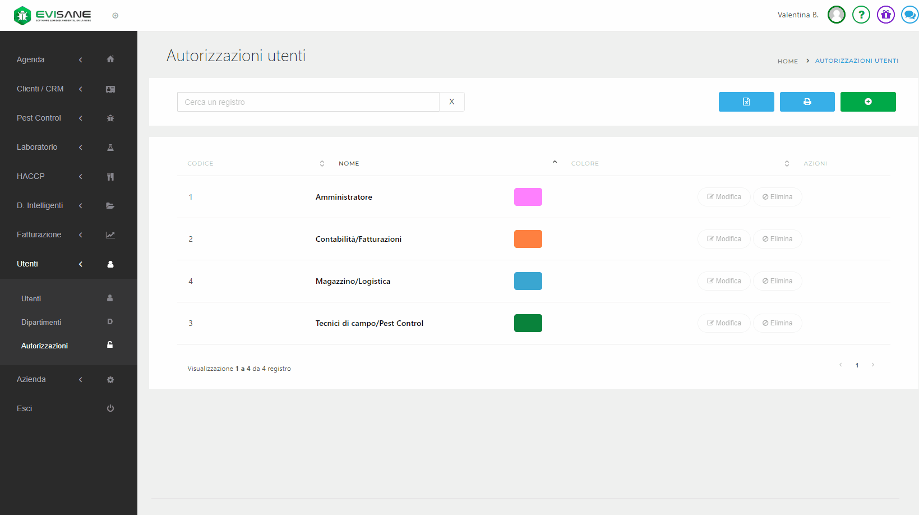
Task: Click the Cerca un registro search field
Action: (x=308, y=102)
